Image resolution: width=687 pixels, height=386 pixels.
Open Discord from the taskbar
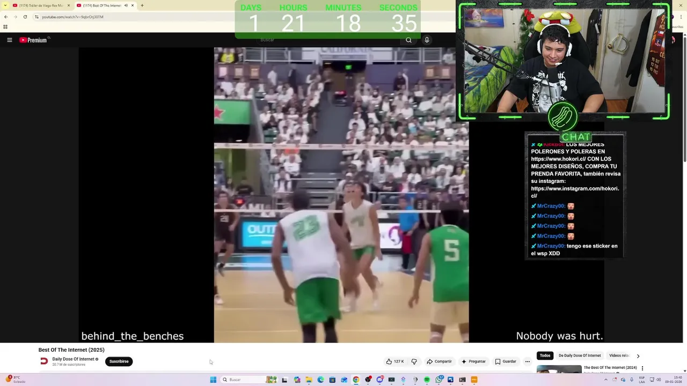(x=380, y=380)
